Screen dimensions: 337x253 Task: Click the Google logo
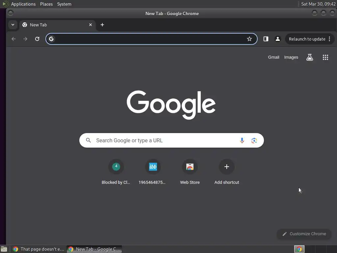[x=171, y=105]
